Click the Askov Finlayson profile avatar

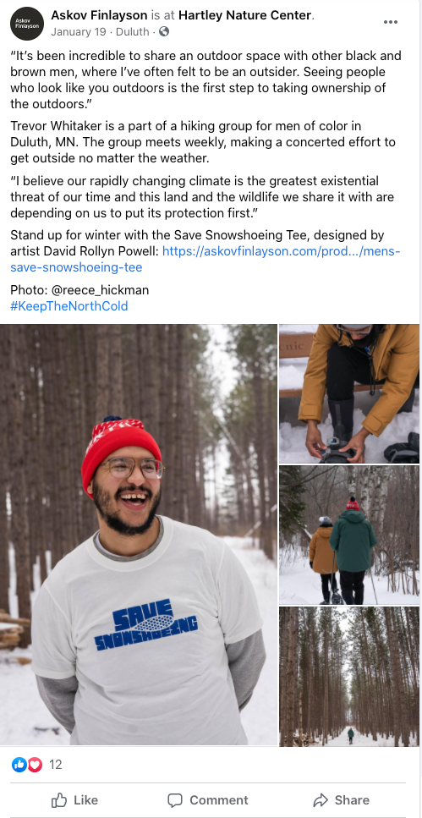(27, 24)
